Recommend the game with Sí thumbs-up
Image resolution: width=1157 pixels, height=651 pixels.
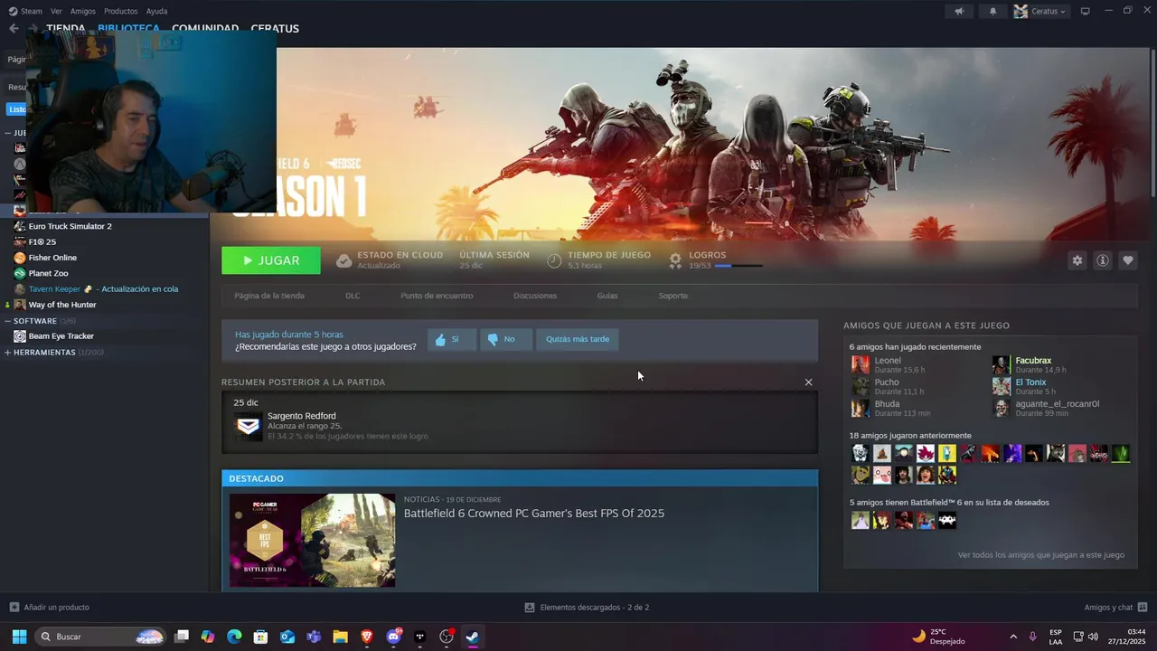click(x=451, y=339)
